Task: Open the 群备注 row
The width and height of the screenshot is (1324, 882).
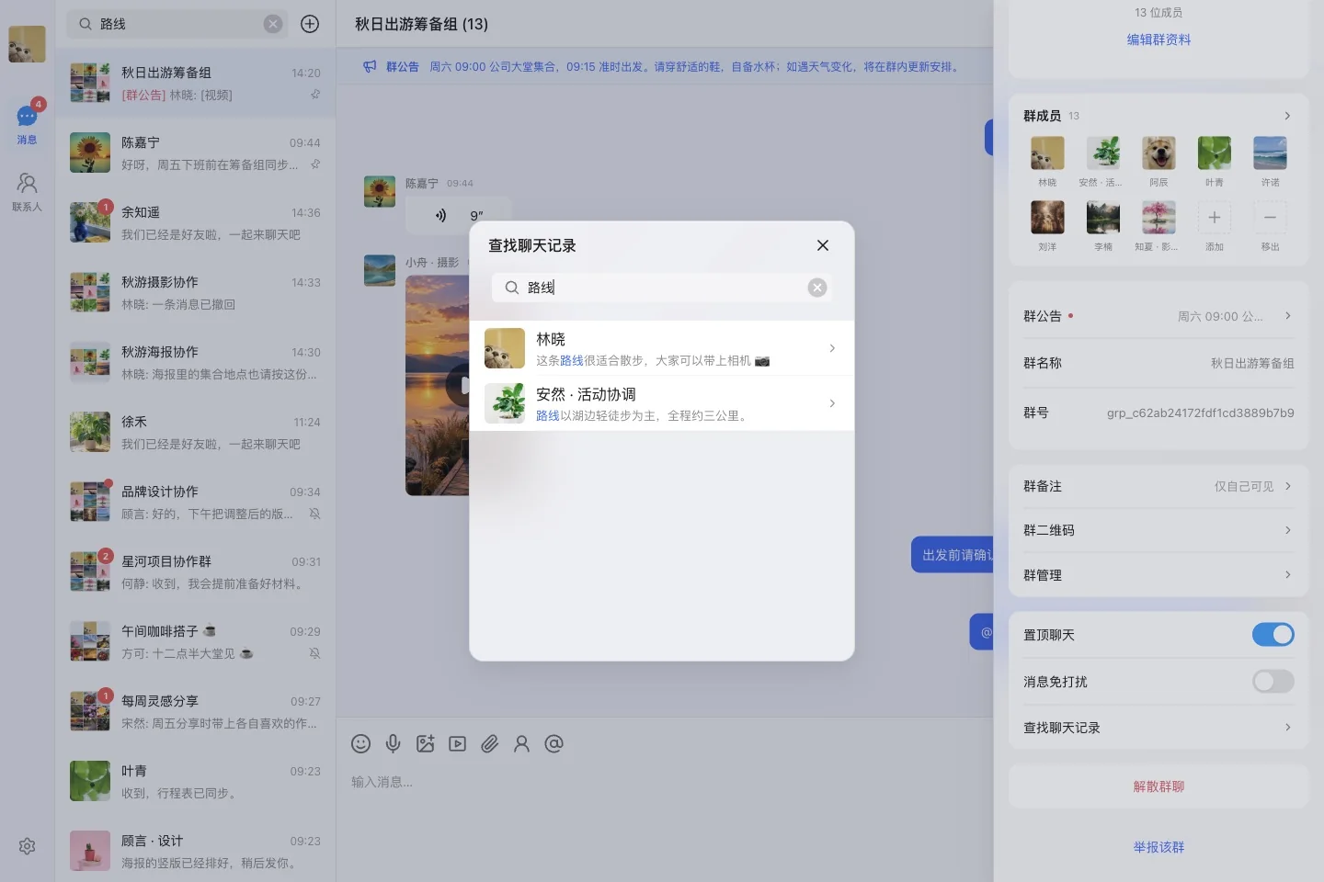Action: click(x=1158, y=486)
